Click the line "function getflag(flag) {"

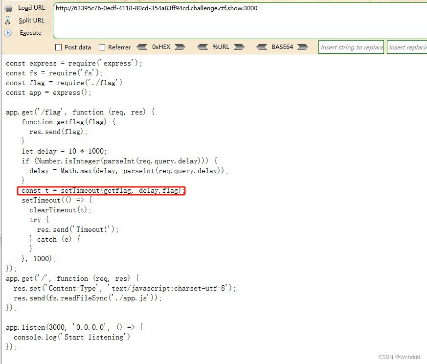68,122
